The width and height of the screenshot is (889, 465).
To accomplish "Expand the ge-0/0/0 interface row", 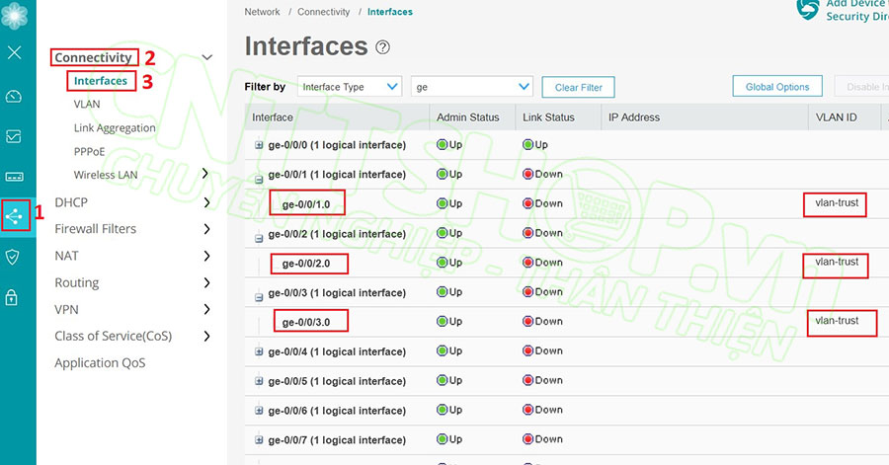I will (x=259, y=145).
